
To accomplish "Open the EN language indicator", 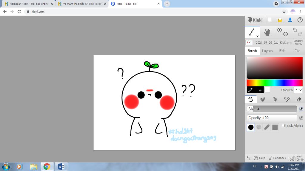I will 255,166.
